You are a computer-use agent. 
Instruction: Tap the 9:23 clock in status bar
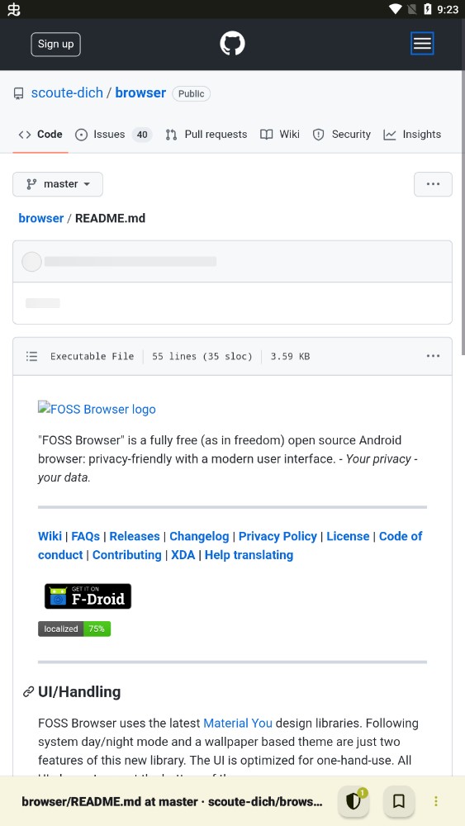(x=448, y=9)
